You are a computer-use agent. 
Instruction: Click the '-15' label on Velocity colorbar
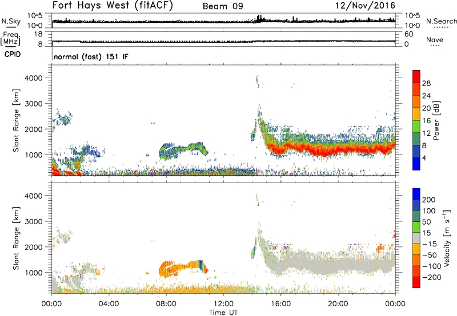[430, 244]
